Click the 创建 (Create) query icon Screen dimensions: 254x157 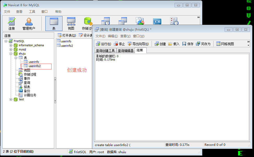click(160, 44)
